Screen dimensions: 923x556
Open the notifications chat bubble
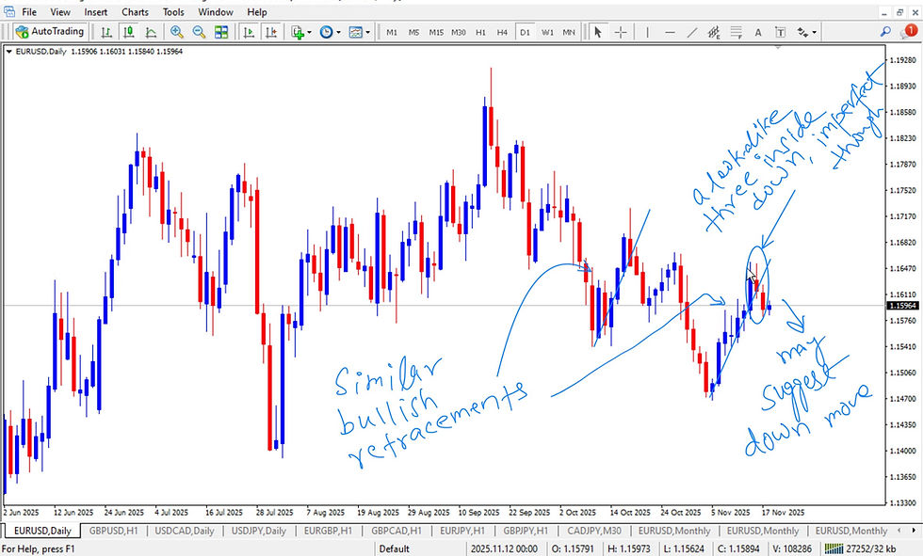coord(908,31)
